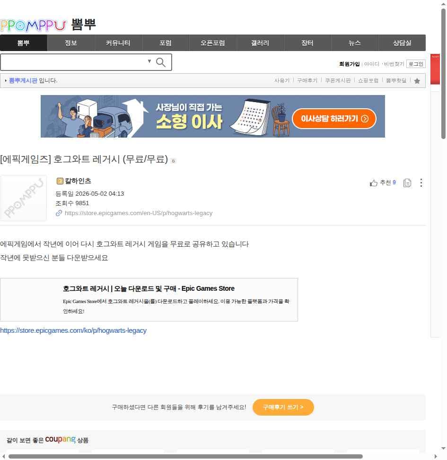Go to the 쇼핑포럼 board
This screenshot has width=447, height=460.
click(x=368, y=80)
